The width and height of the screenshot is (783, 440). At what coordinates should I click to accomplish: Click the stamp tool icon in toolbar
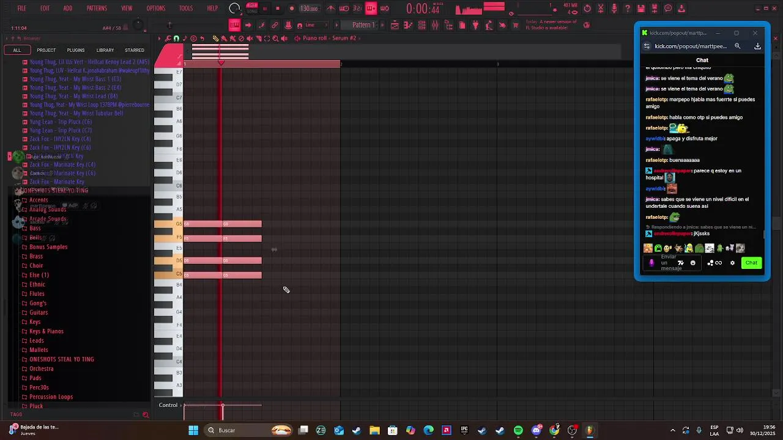pos(288,25)
